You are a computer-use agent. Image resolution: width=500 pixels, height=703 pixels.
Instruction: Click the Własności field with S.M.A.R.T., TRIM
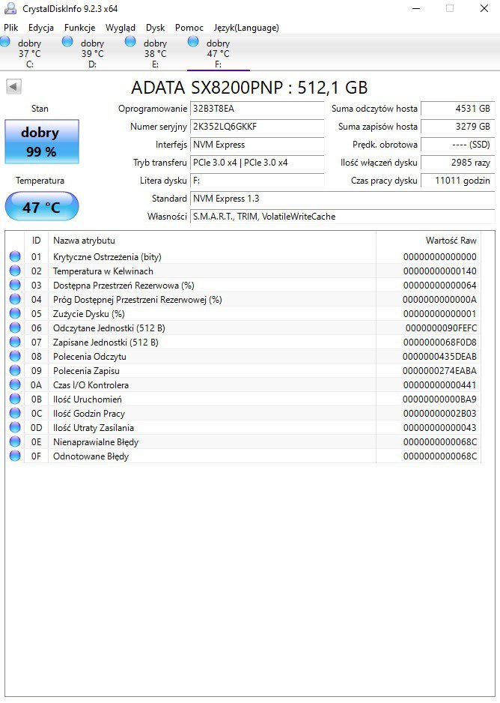click(x=342, y=216)
